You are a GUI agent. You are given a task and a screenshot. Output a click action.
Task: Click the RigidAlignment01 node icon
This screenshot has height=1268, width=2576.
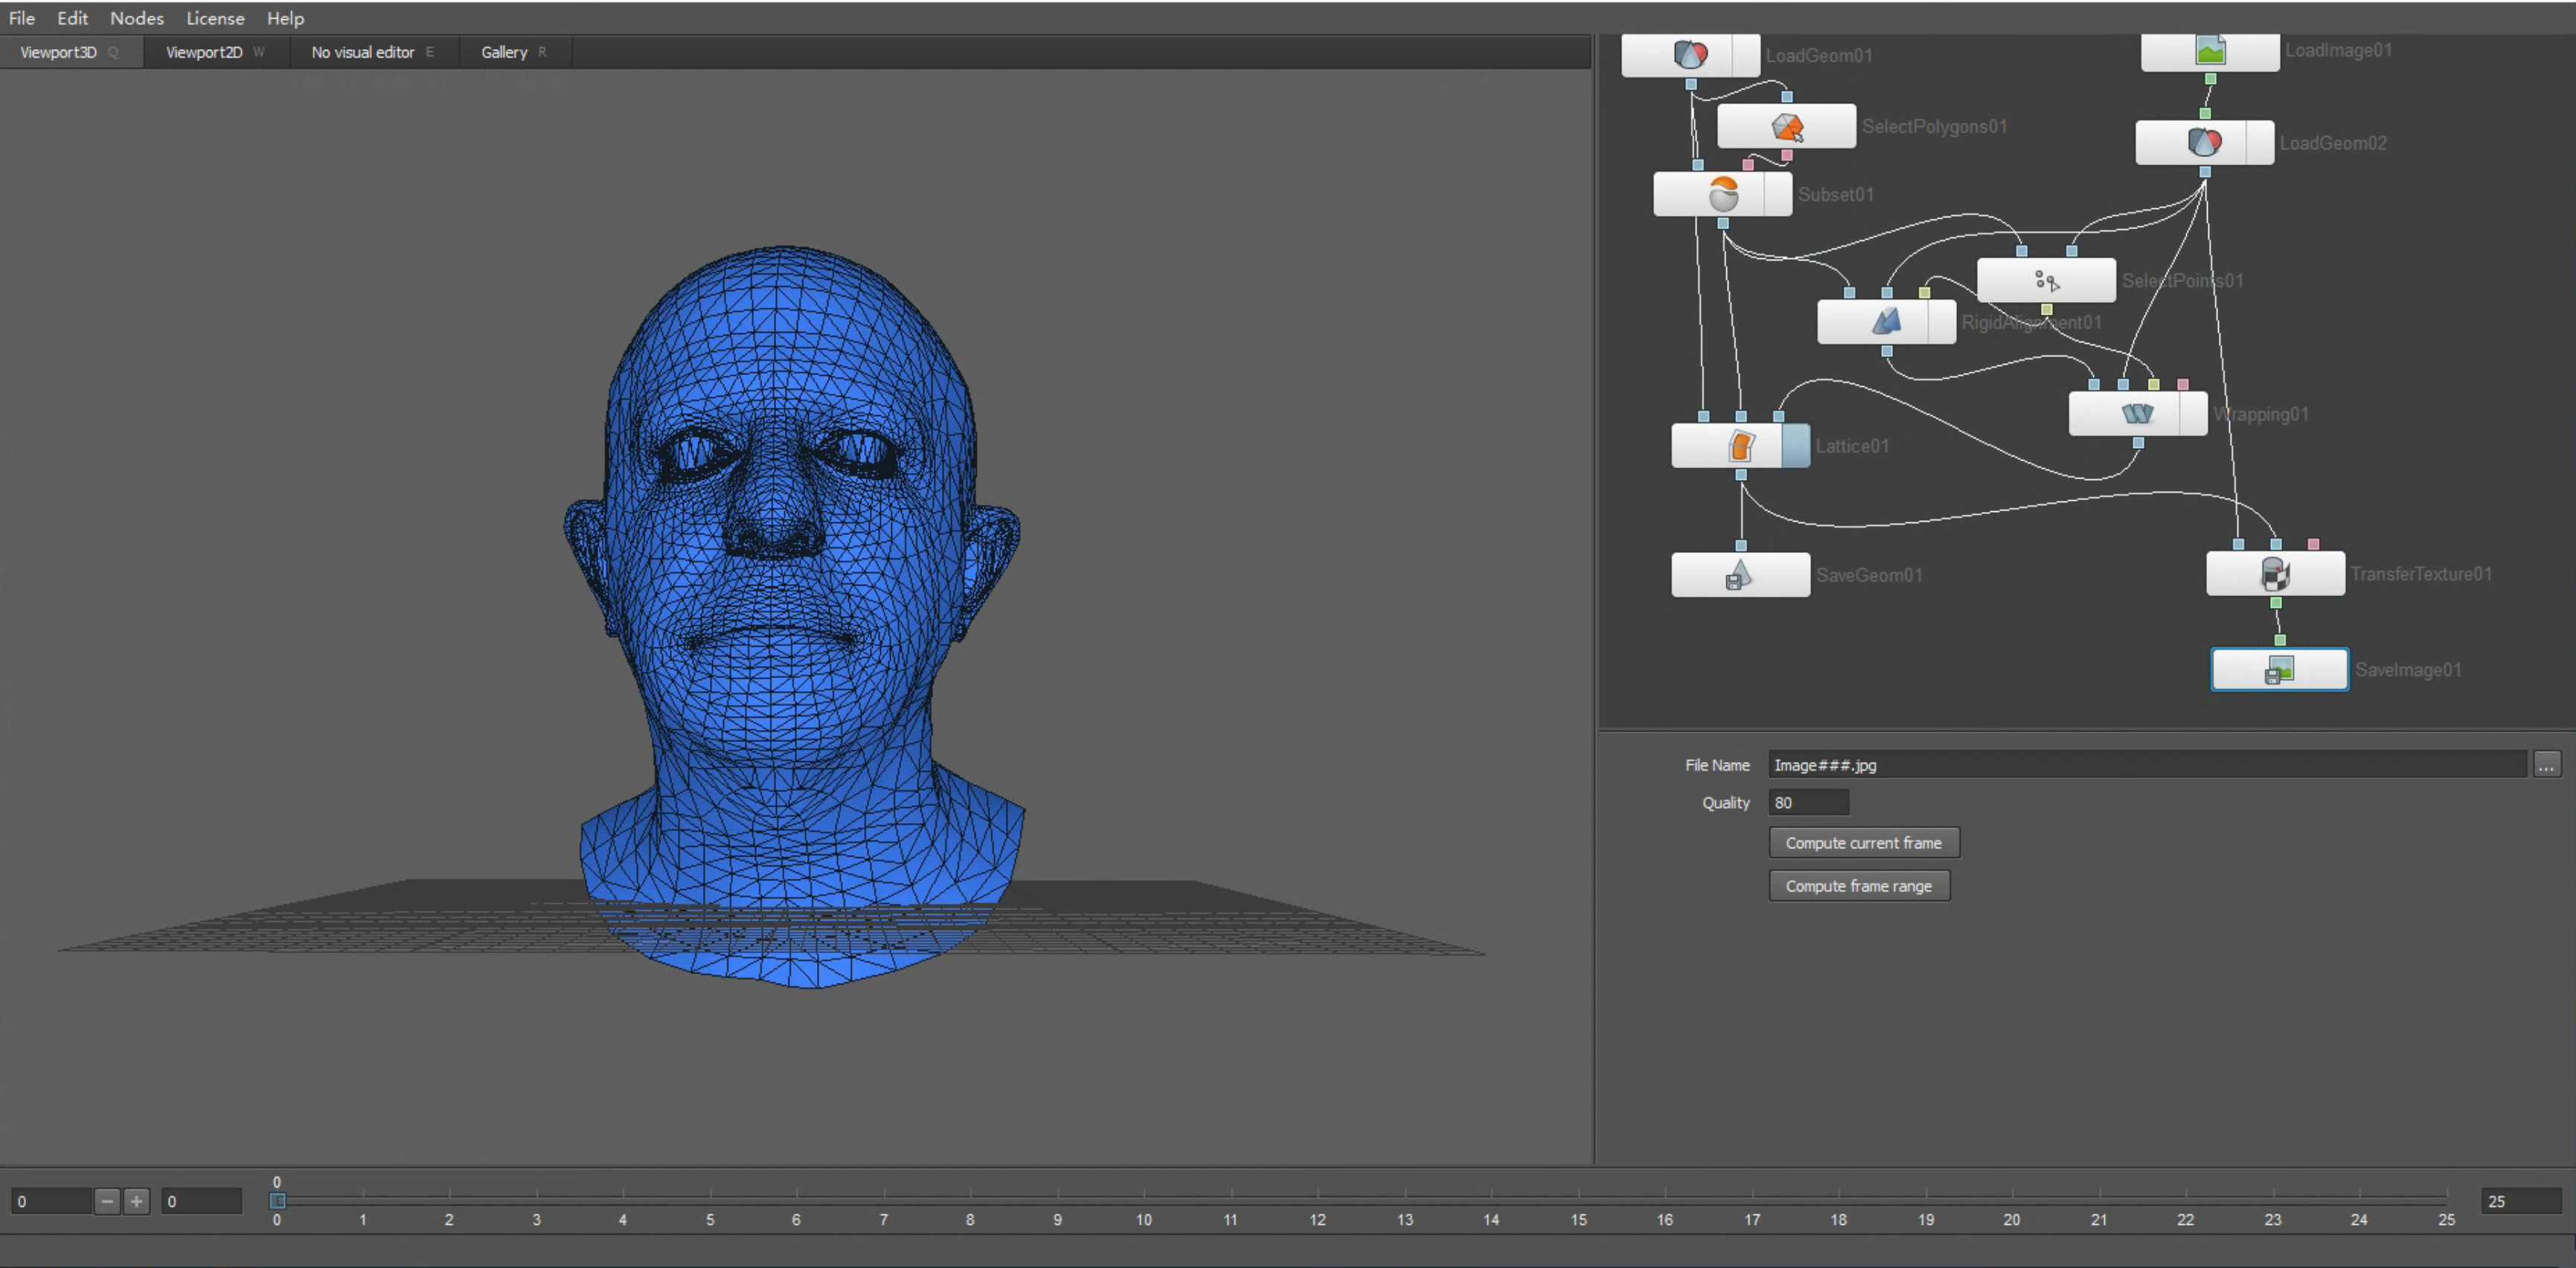coord(1886,322)
